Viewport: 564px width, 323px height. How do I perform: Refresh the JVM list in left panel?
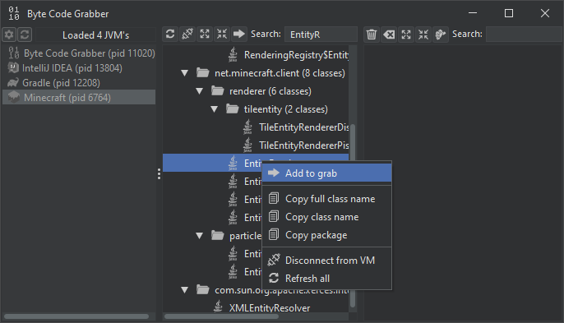click(25, 35)
